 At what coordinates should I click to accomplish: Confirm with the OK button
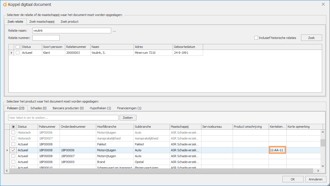[293, 179]
